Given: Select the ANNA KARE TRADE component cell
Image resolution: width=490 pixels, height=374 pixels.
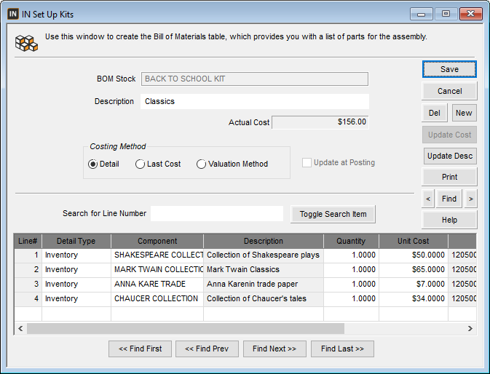Looking at the screenshot, I should [157, 284].
